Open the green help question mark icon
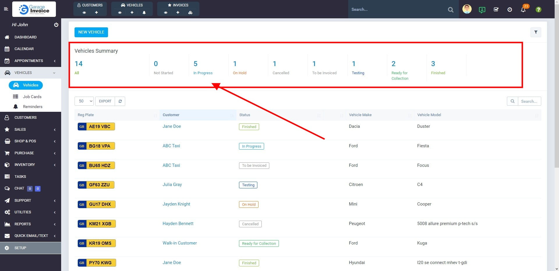This screenshot has height=271, width=559. [x=538, y=10]
